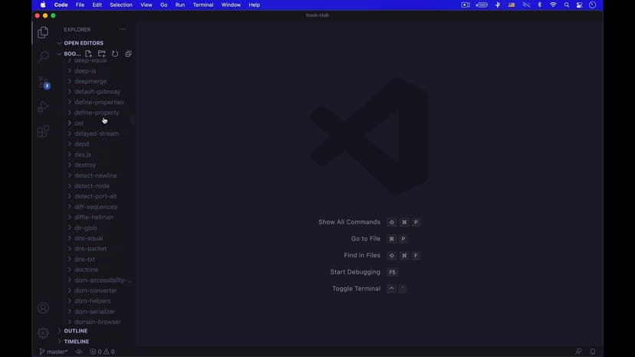The image size is (635, 357).
Task: Expand the TIMELINE section
Action: tap(76, 342)
